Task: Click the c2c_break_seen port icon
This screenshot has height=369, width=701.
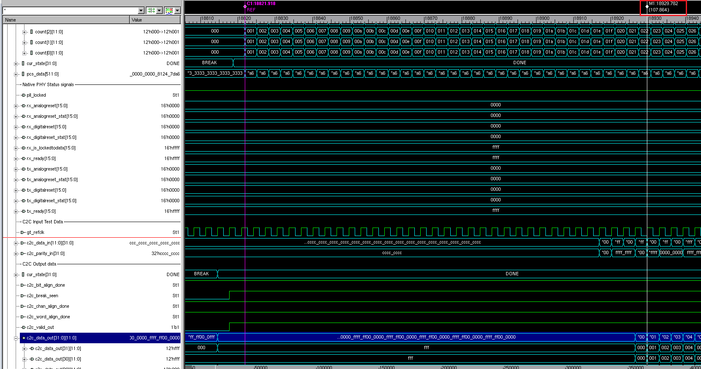Action: point(23,296)
